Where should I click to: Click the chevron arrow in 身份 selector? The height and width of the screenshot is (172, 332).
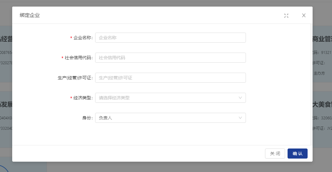pyautogui.click(x=240, y=118)
